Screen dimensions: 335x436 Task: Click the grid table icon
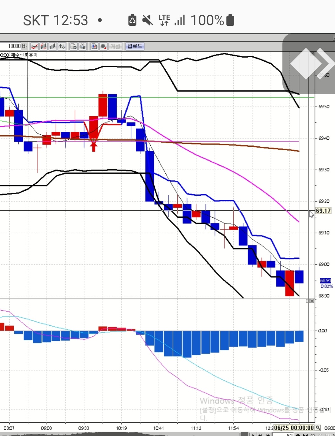coord(103,46)
